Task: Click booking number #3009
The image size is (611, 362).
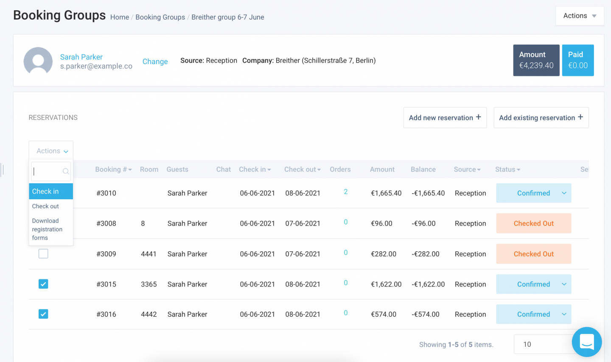Action: pos(106,254)
